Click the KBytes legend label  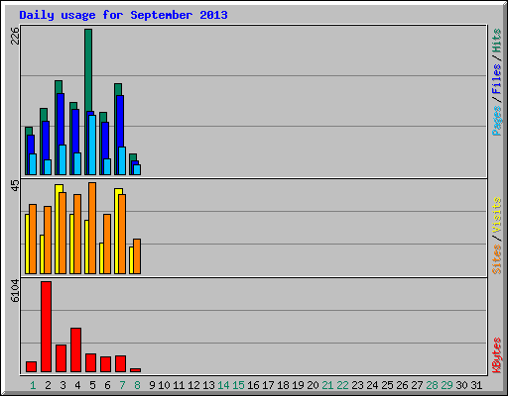[497, 355]
